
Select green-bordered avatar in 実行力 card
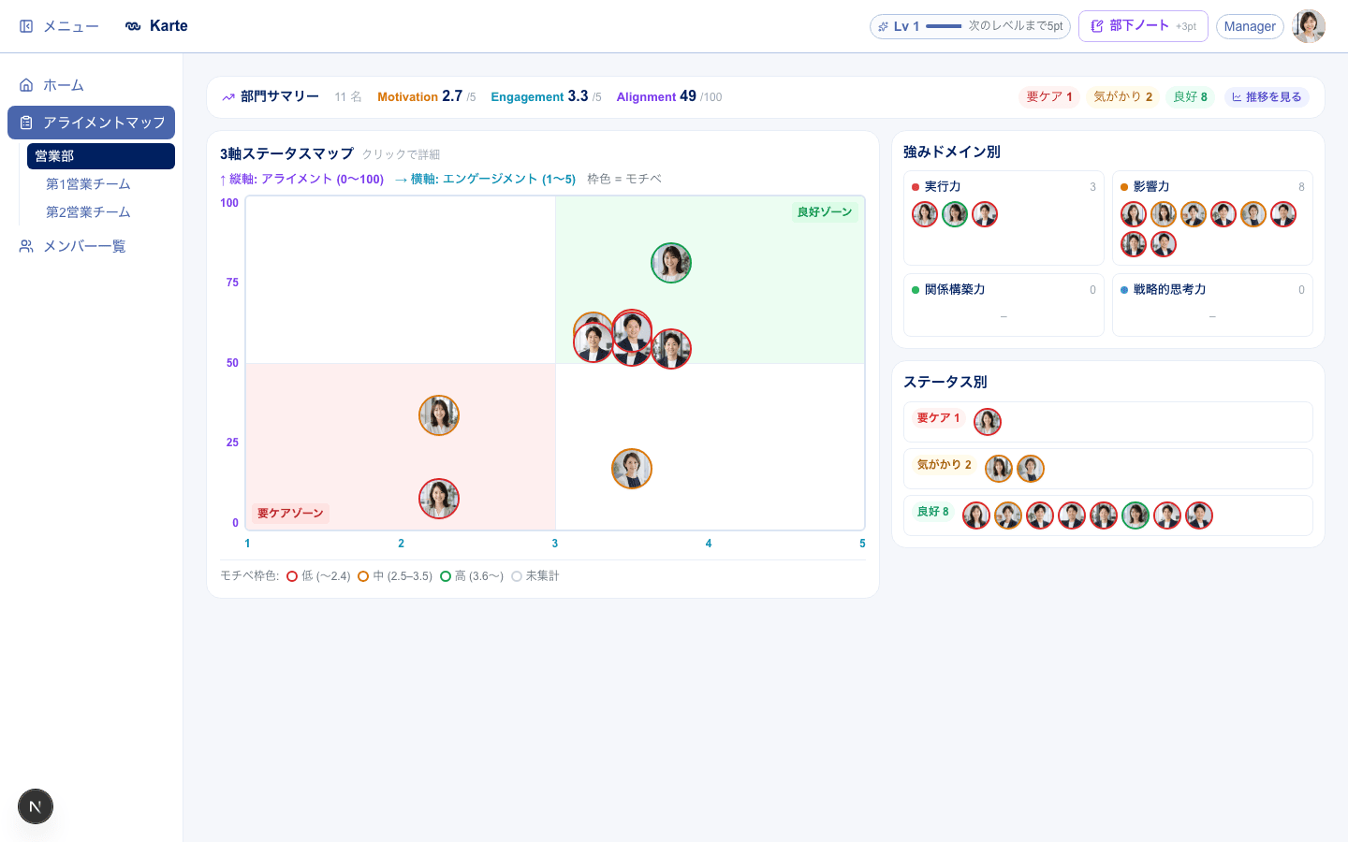coord(955,214)
